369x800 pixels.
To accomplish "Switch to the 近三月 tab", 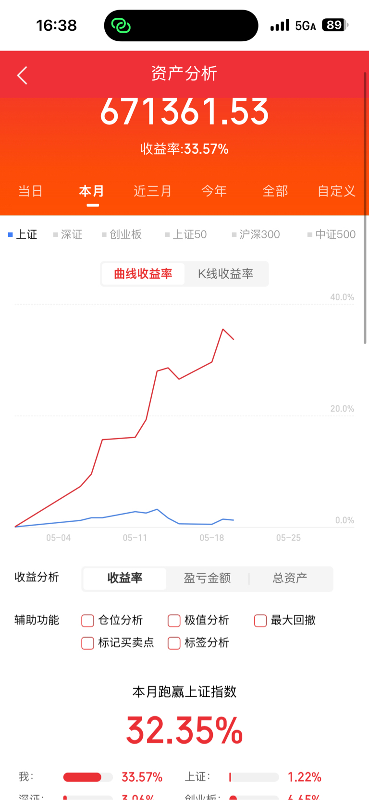I will [x=153, y=191].
